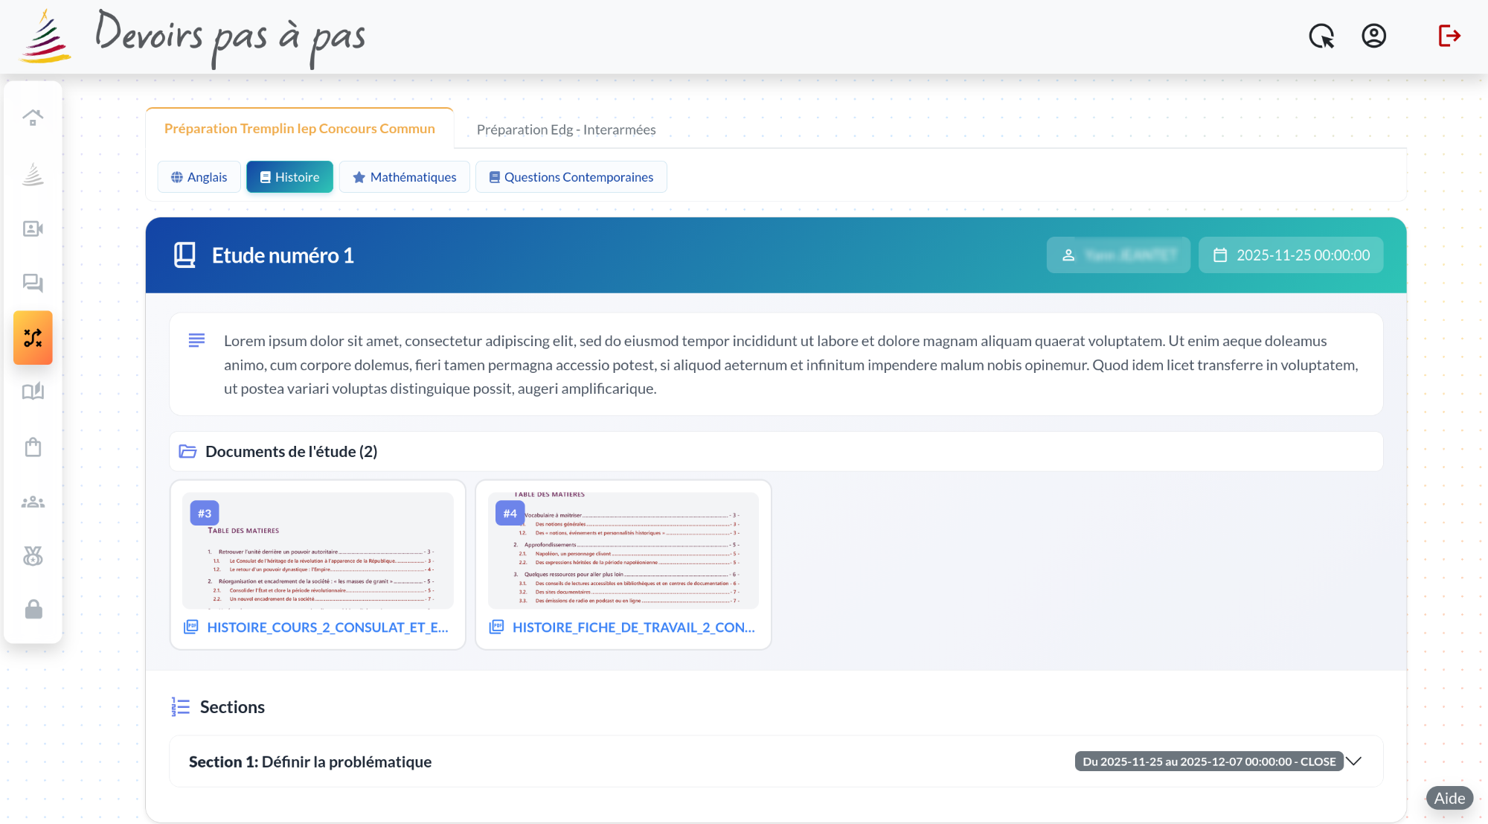Image resolution: width=1488 pixels, height=824 pixels.
Task: Open the open-book sidebar icon
Action: tap(33, 392)
